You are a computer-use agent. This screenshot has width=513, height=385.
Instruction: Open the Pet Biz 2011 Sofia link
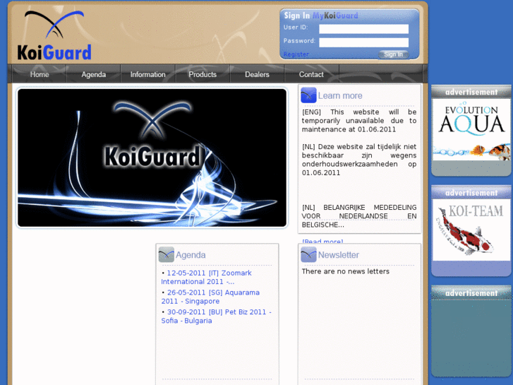[216, 316]
